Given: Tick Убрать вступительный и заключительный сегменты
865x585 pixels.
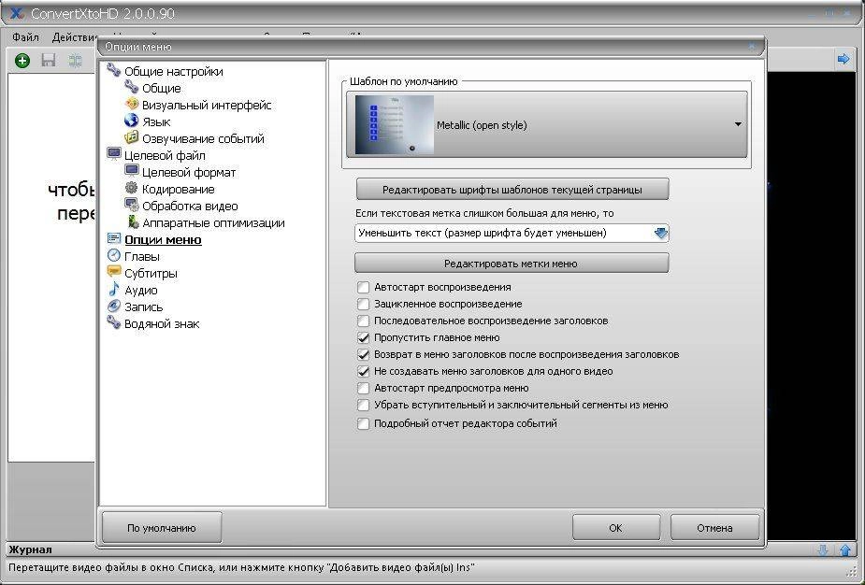Looking at the screenshot, I should 363,406.
